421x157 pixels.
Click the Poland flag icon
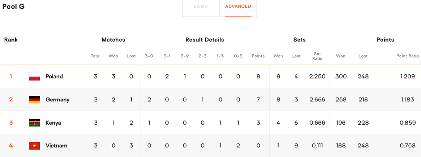point(34,77)
